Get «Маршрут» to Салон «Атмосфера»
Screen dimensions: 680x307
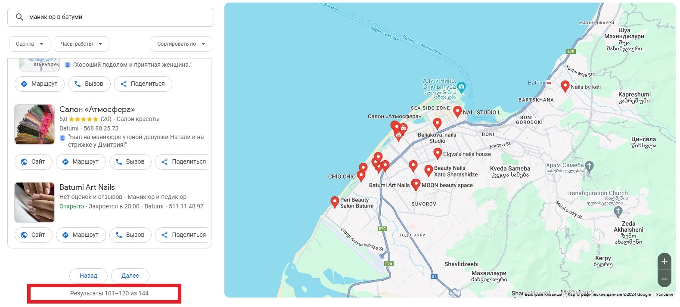click(x=81, y=161)
